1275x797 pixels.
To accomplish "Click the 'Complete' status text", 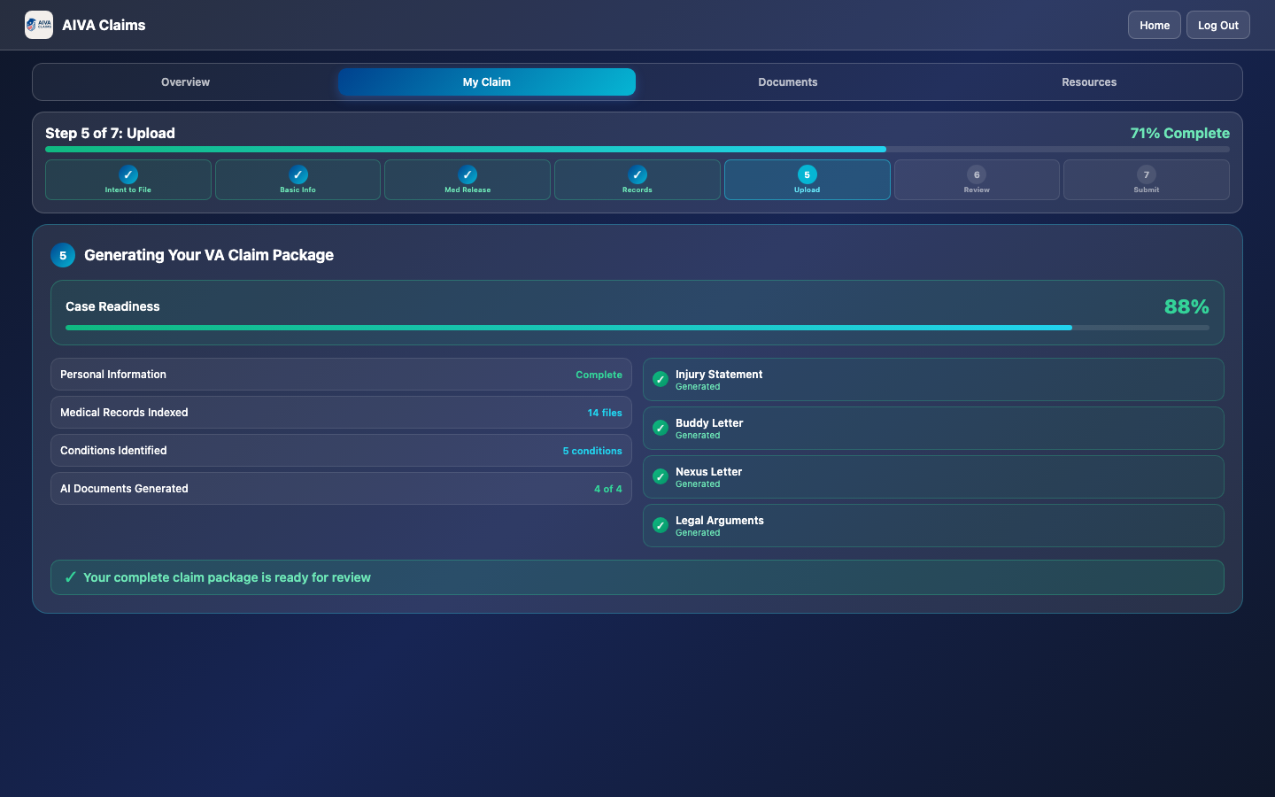I will point(599,375).
